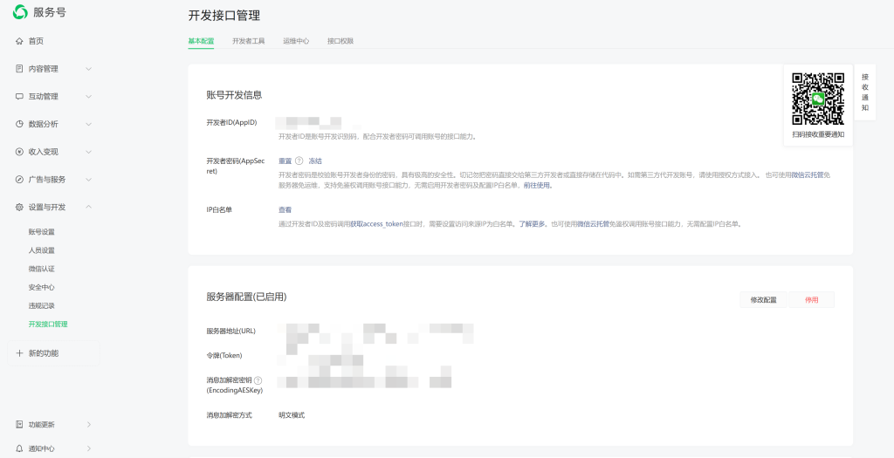Screen dimensions: 894x458
Task: Open the 接口权限 tab
Action: click(x=340, y=41)
